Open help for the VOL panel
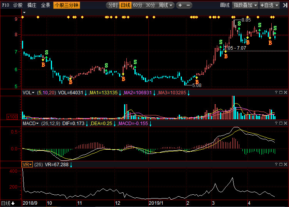The image size is (289, 207). click(276, 92)
